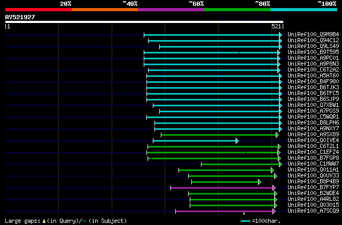
Task: Pick the UniRef100_Q7XBW1 label
Action: coord(313,105)
